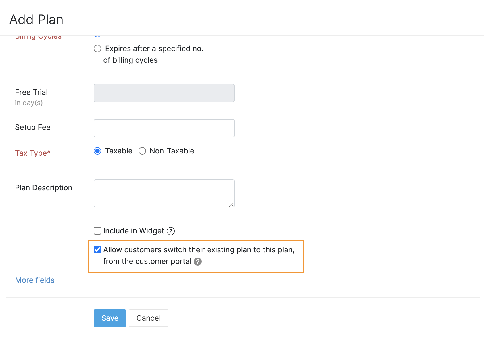Click the grayed-out Free Trial field

pos(164,93)
